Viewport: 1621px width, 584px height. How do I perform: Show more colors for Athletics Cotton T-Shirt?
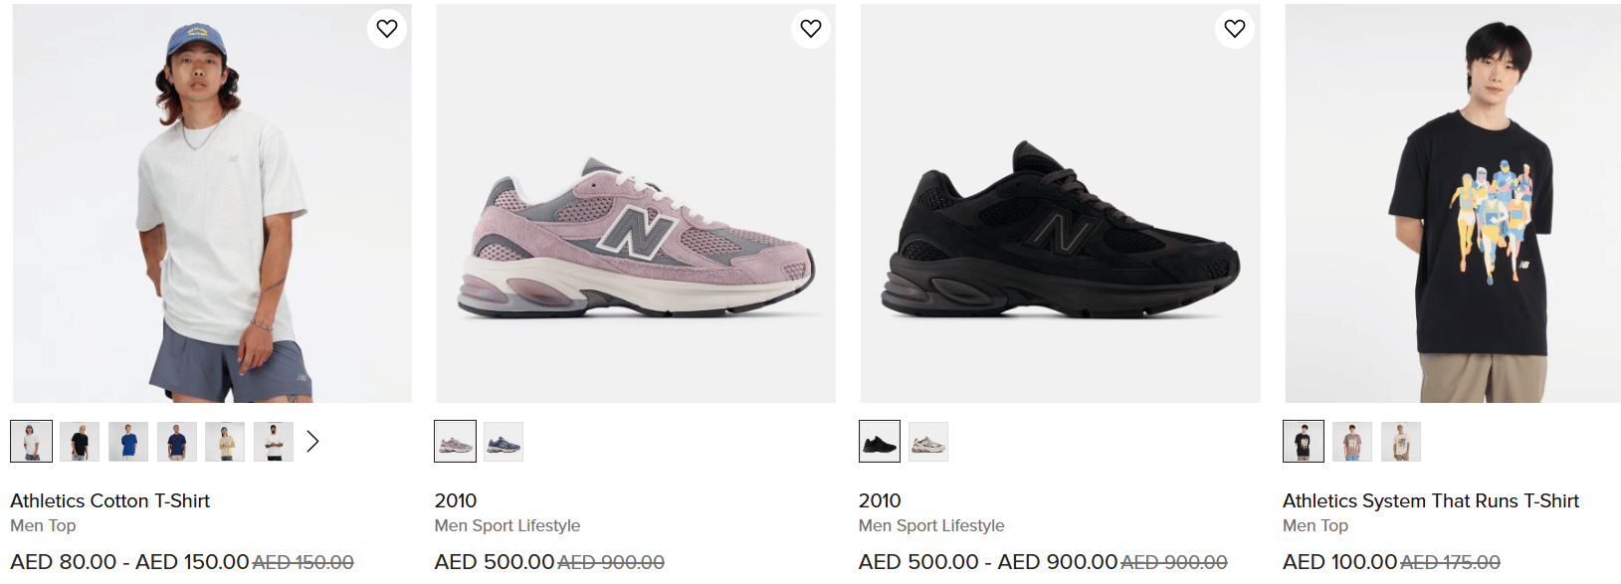(x=312, y=441)
